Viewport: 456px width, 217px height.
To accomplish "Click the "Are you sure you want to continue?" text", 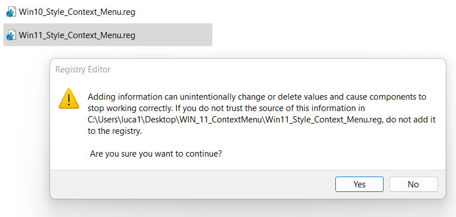I will pyautogui.click(x=156, y=154).
